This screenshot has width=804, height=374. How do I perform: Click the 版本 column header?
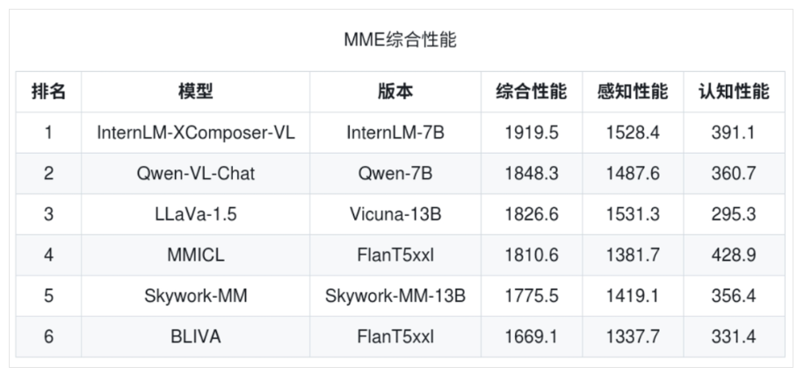tap(395, 91)
